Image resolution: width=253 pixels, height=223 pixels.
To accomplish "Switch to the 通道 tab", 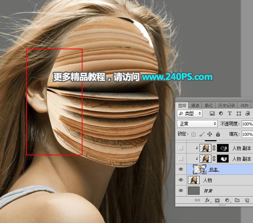I will (x=195, y=106).
